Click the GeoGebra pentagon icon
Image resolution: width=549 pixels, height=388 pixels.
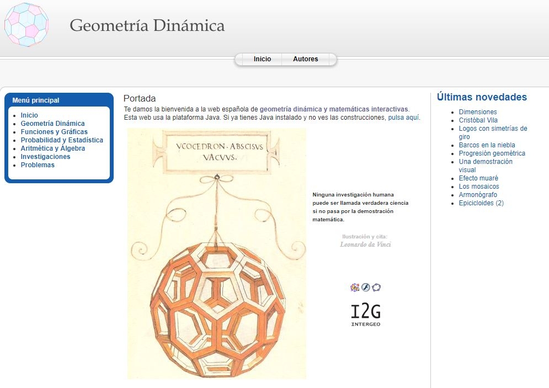pyautogui.click(x=377, y=287)
